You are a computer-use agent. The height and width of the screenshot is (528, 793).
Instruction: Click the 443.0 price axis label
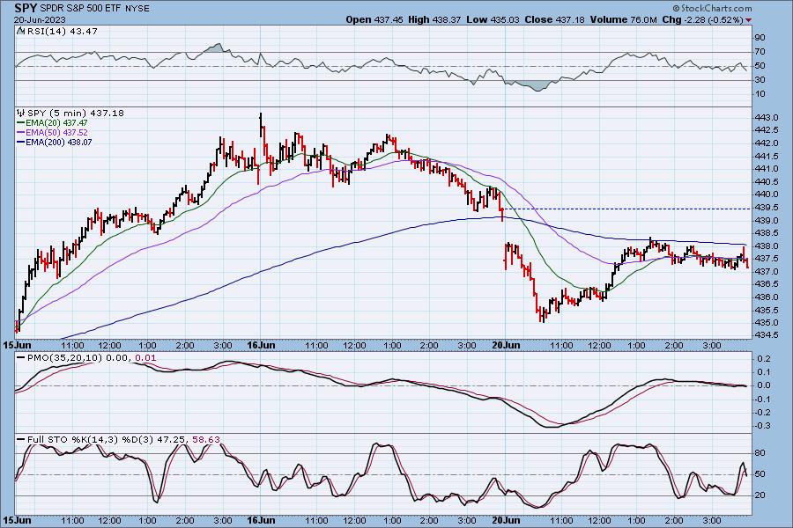click(x=767, y=117)
